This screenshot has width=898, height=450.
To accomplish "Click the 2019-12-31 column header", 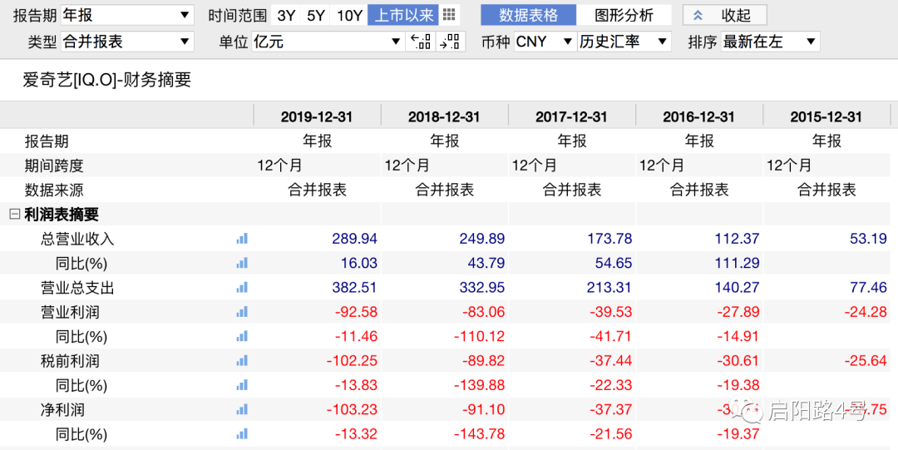I will point(317,117).
